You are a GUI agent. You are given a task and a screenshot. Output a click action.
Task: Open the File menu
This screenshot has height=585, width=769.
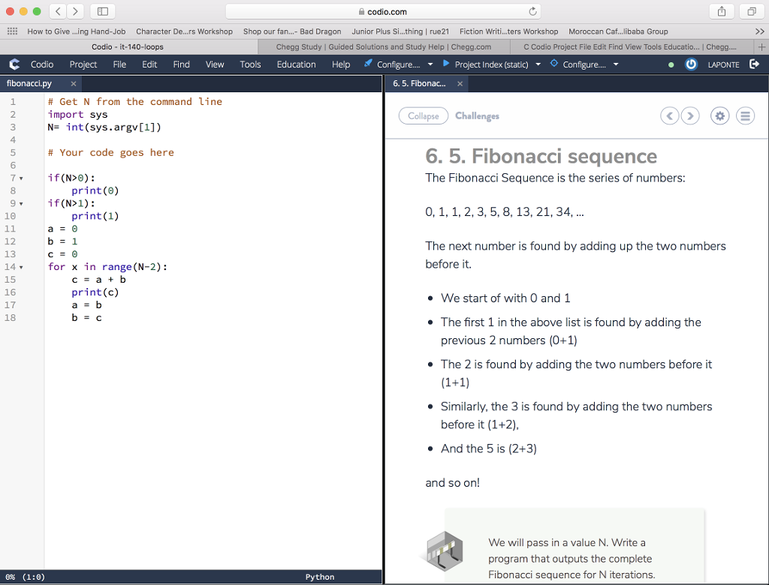119,64
